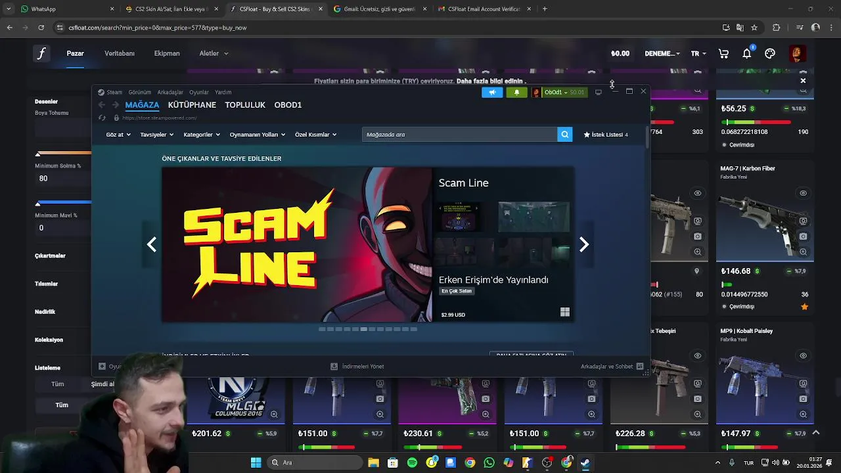This screenshot has height=473, width=841.
Task: Switch to CSFloat Email Account Verification tab
Action: coord(485,9)
